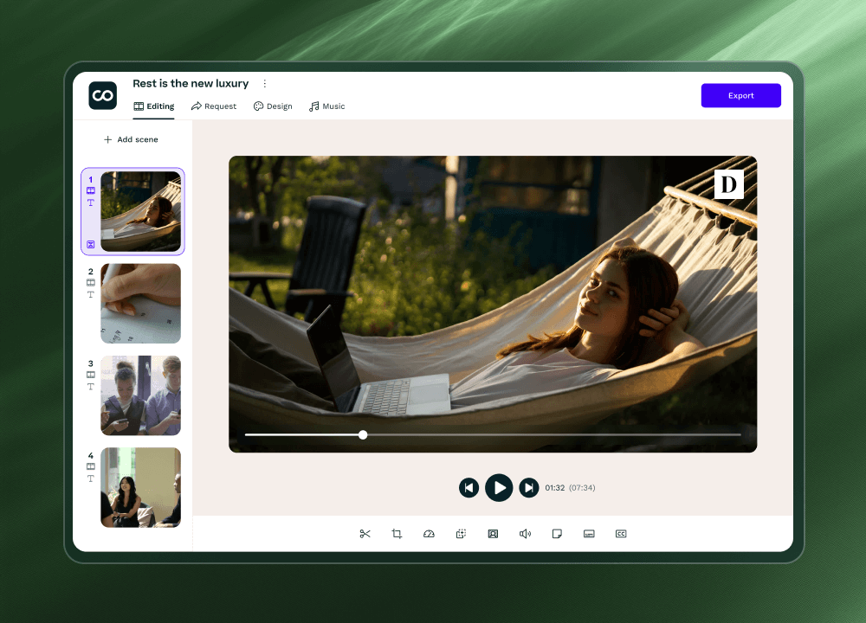The image size is (866, 623).
Task: Skip to the next scene
Action: point(528,488)
